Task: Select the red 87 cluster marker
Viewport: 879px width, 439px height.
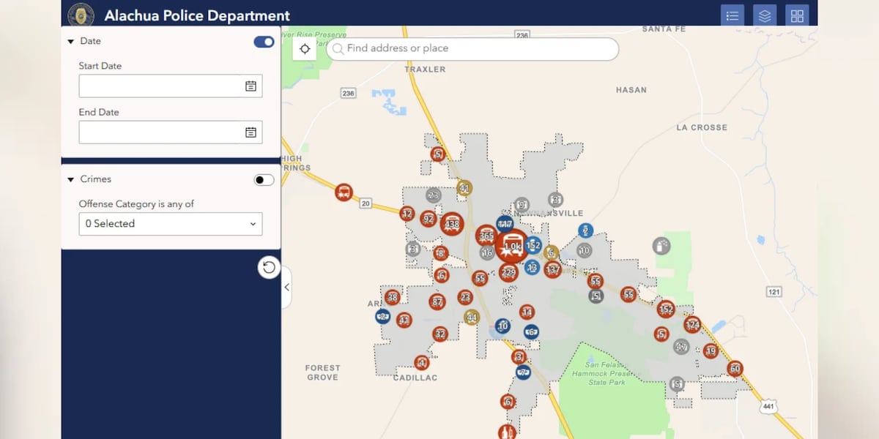Action: tap(437, 301)
